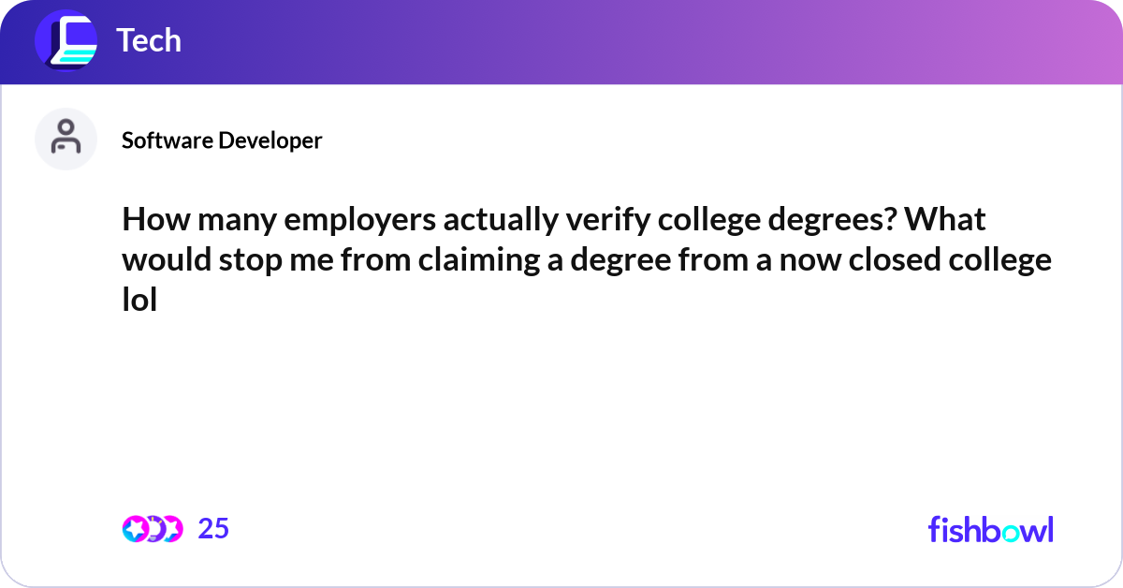Open the Tech bowl title
This screenshot has height=588, width=1123.
click(x=149, y=40)
